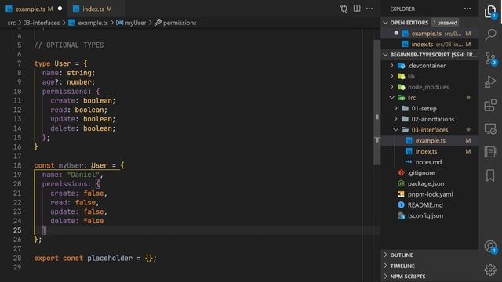
Task: Open the Search view in activity bar
Action: tap(490, 34)
